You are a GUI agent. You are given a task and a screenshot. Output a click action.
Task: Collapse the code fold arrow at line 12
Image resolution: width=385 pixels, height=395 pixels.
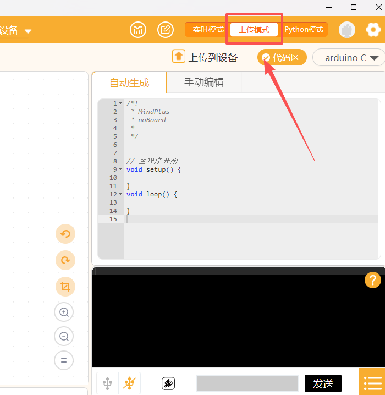(x=121, y=194)
